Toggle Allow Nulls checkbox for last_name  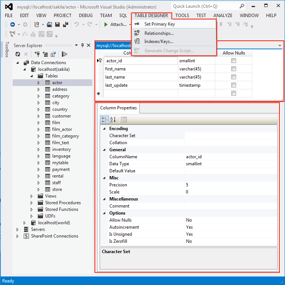[x=233, y=77]
